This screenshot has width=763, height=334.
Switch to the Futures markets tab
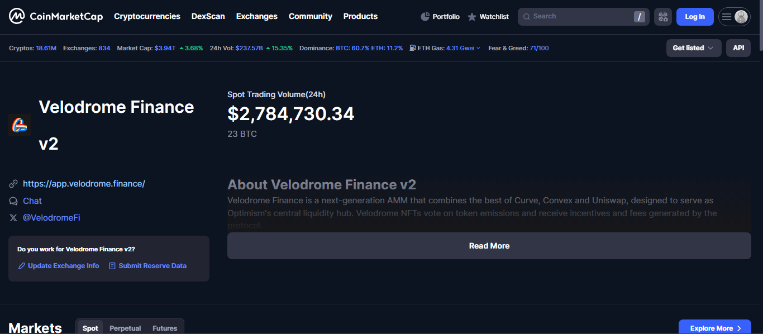(165, 328)
